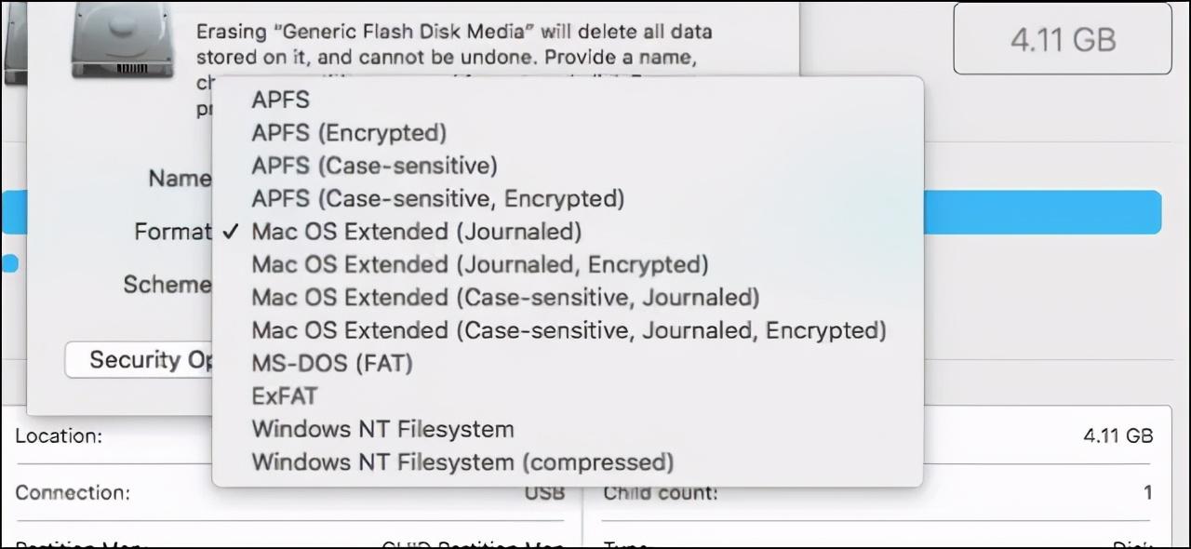Image resolution: width=1191 pixels, height=549 pixels.
Task: Click the checked Mac OS Extended (Journaled) entry
Action: [416, 231]
